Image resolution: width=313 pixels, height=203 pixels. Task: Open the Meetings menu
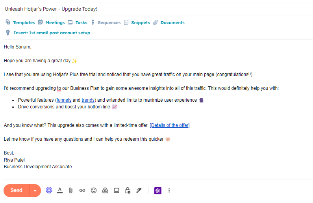point(55,22)
